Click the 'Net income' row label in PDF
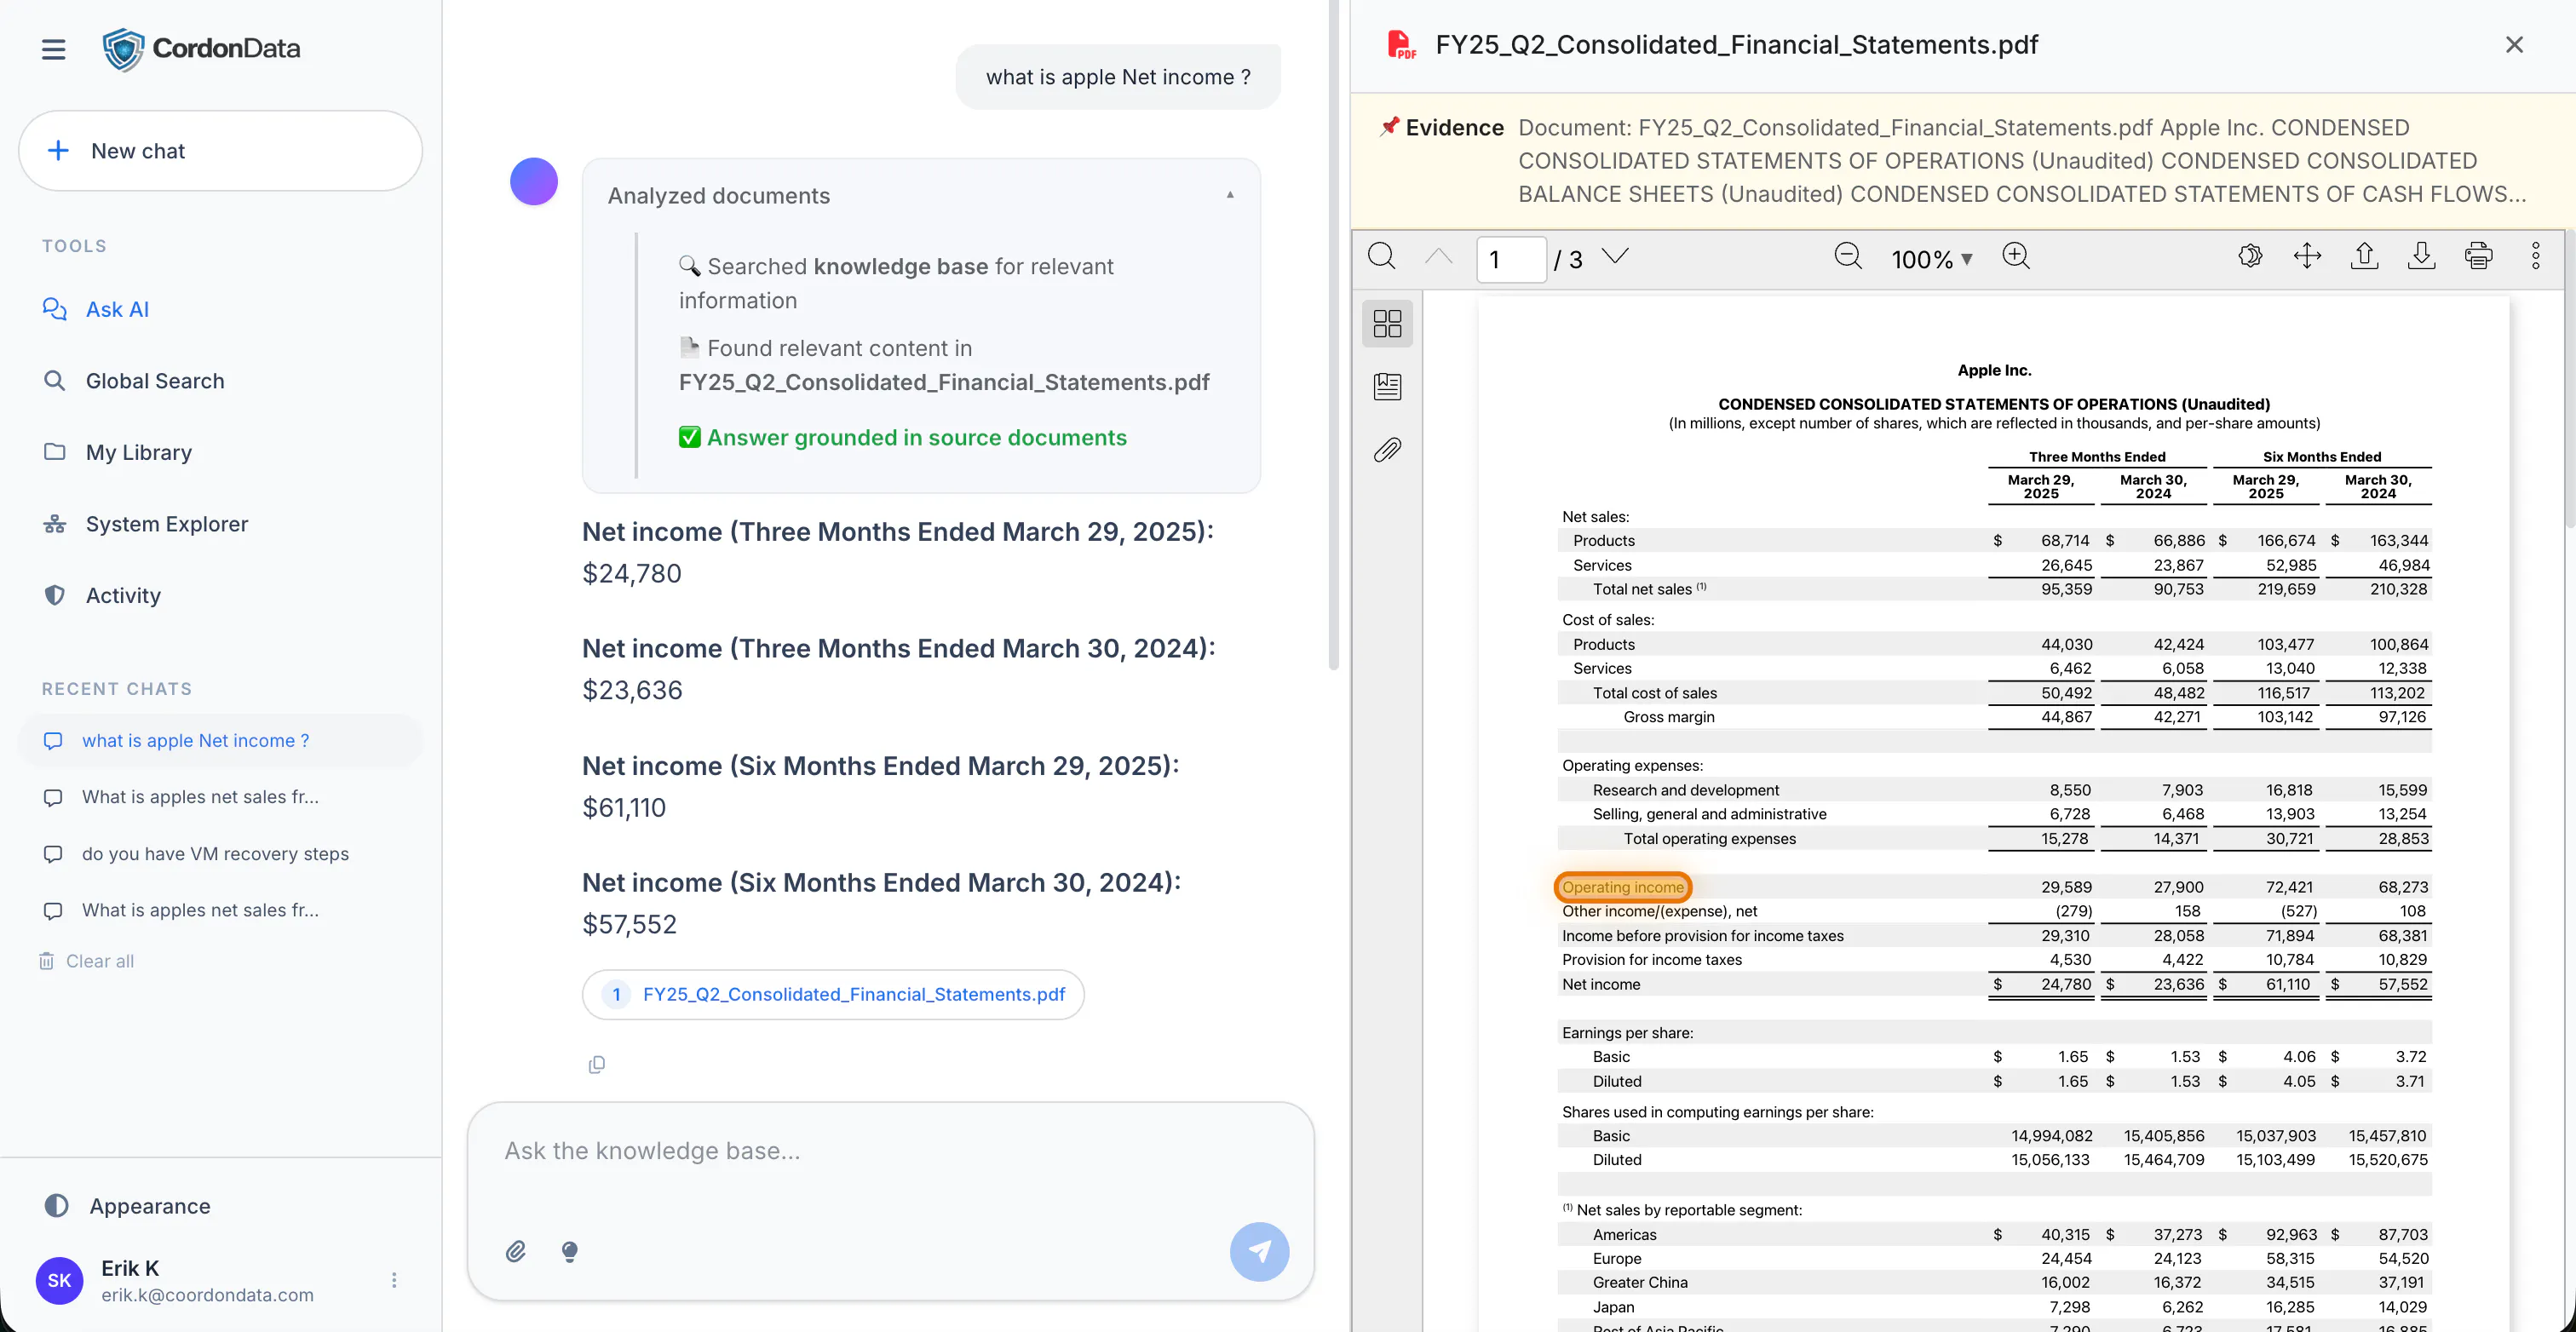 click(x=1601, y=984)
